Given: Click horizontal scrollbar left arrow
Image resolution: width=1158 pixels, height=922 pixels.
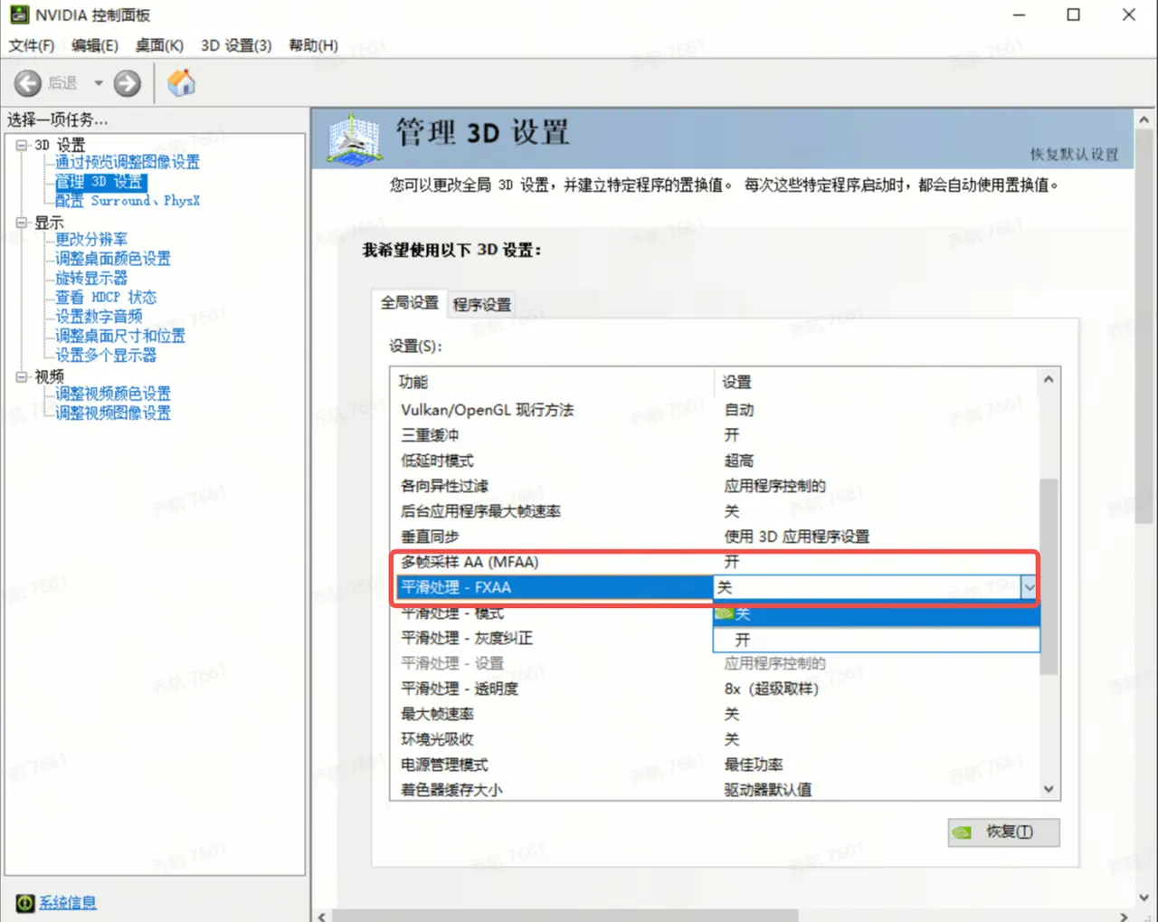Looking at the screenshot, I should 322,916.
